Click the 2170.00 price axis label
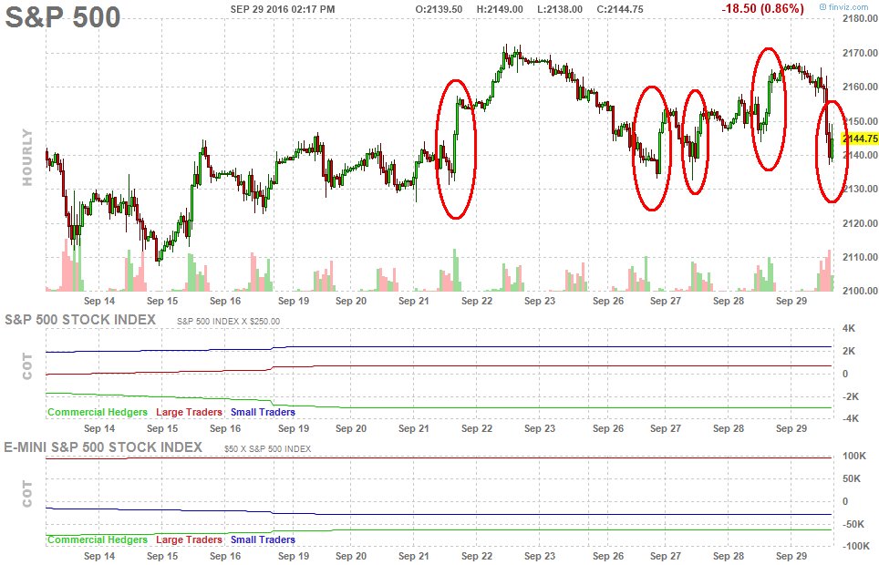879x565 pixels. click(860, 53)
